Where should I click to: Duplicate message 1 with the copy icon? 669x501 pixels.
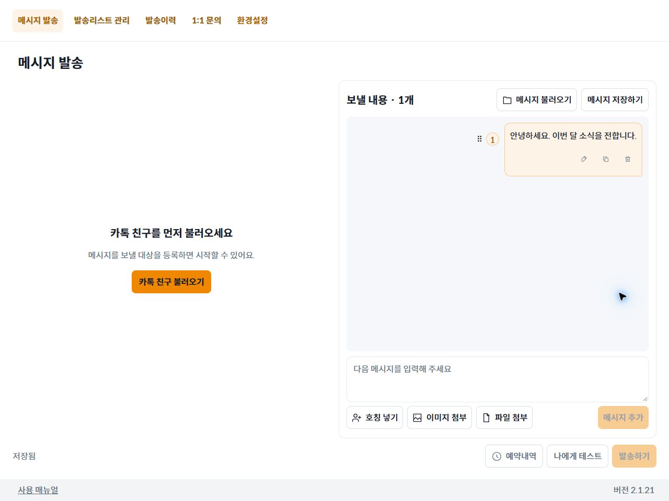pyautogui.click(x=606, y=159)
